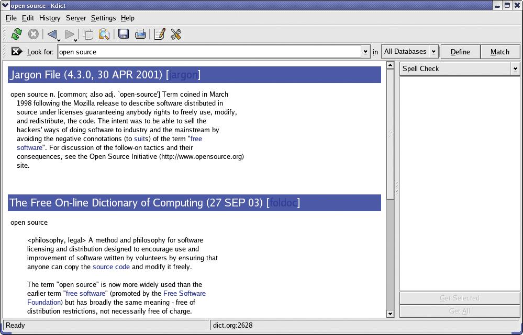Follow the foldoc database link
523x335 pixels.
point(283,203)
